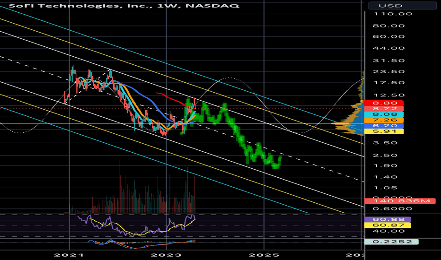Select the cyan 8.08 moving average label
Image resolution: width=441 pixels, height=260 pixels.
tap(384, 114)
